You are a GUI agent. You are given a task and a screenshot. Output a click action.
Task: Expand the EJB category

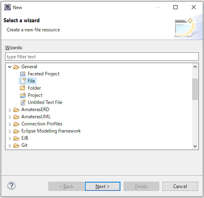(10, 138)
